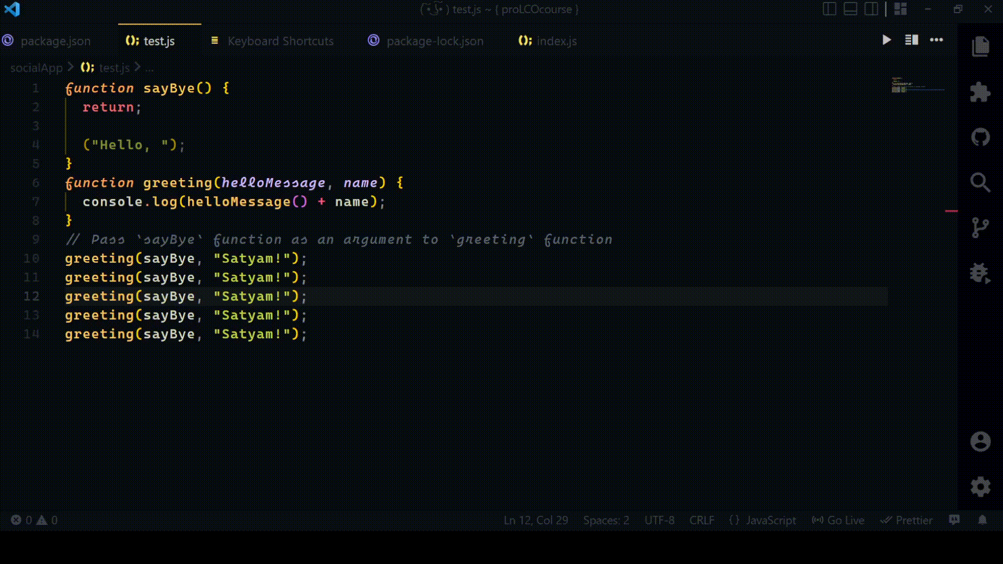Open the Run and Debug icon
Image resolution: width=1003 pixels, height=564 pixels.
pos(981,273)
